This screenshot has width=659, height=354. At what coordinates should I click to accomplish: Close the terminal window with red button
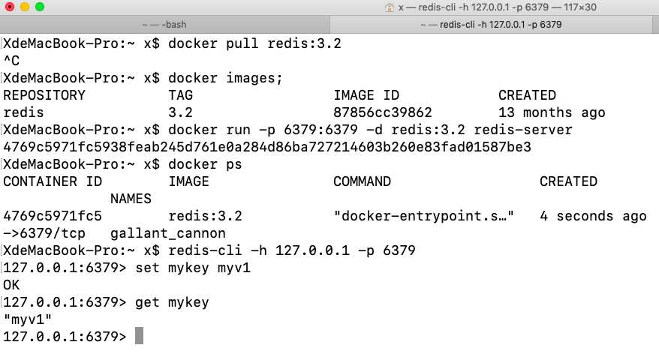[x=10, y=7]
